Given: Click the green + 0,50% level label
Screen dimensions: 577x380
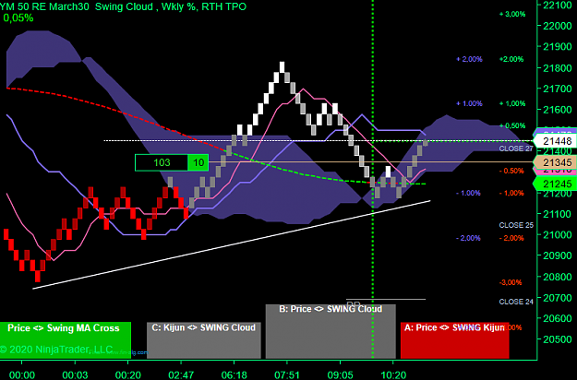Looking at the screenshot, I should [x=512, y=125].
